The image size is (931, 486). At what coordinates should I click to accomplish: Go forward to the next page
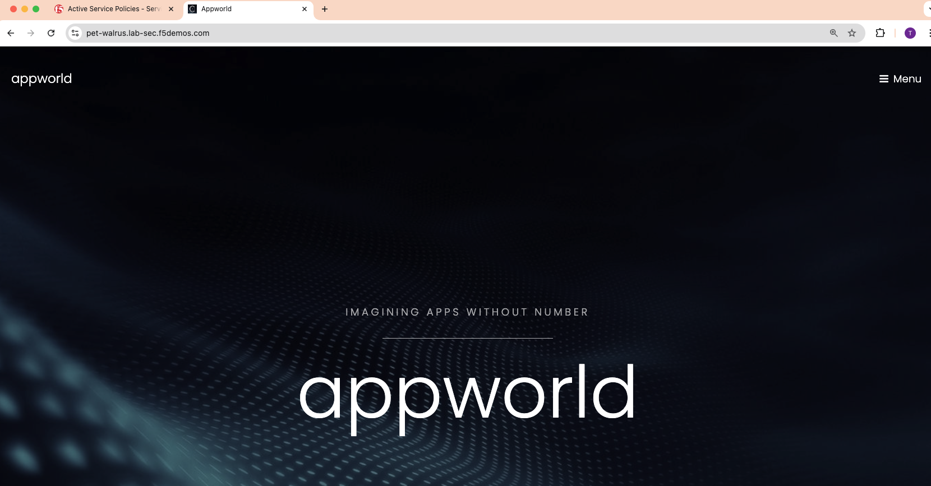tap(31, 33)
